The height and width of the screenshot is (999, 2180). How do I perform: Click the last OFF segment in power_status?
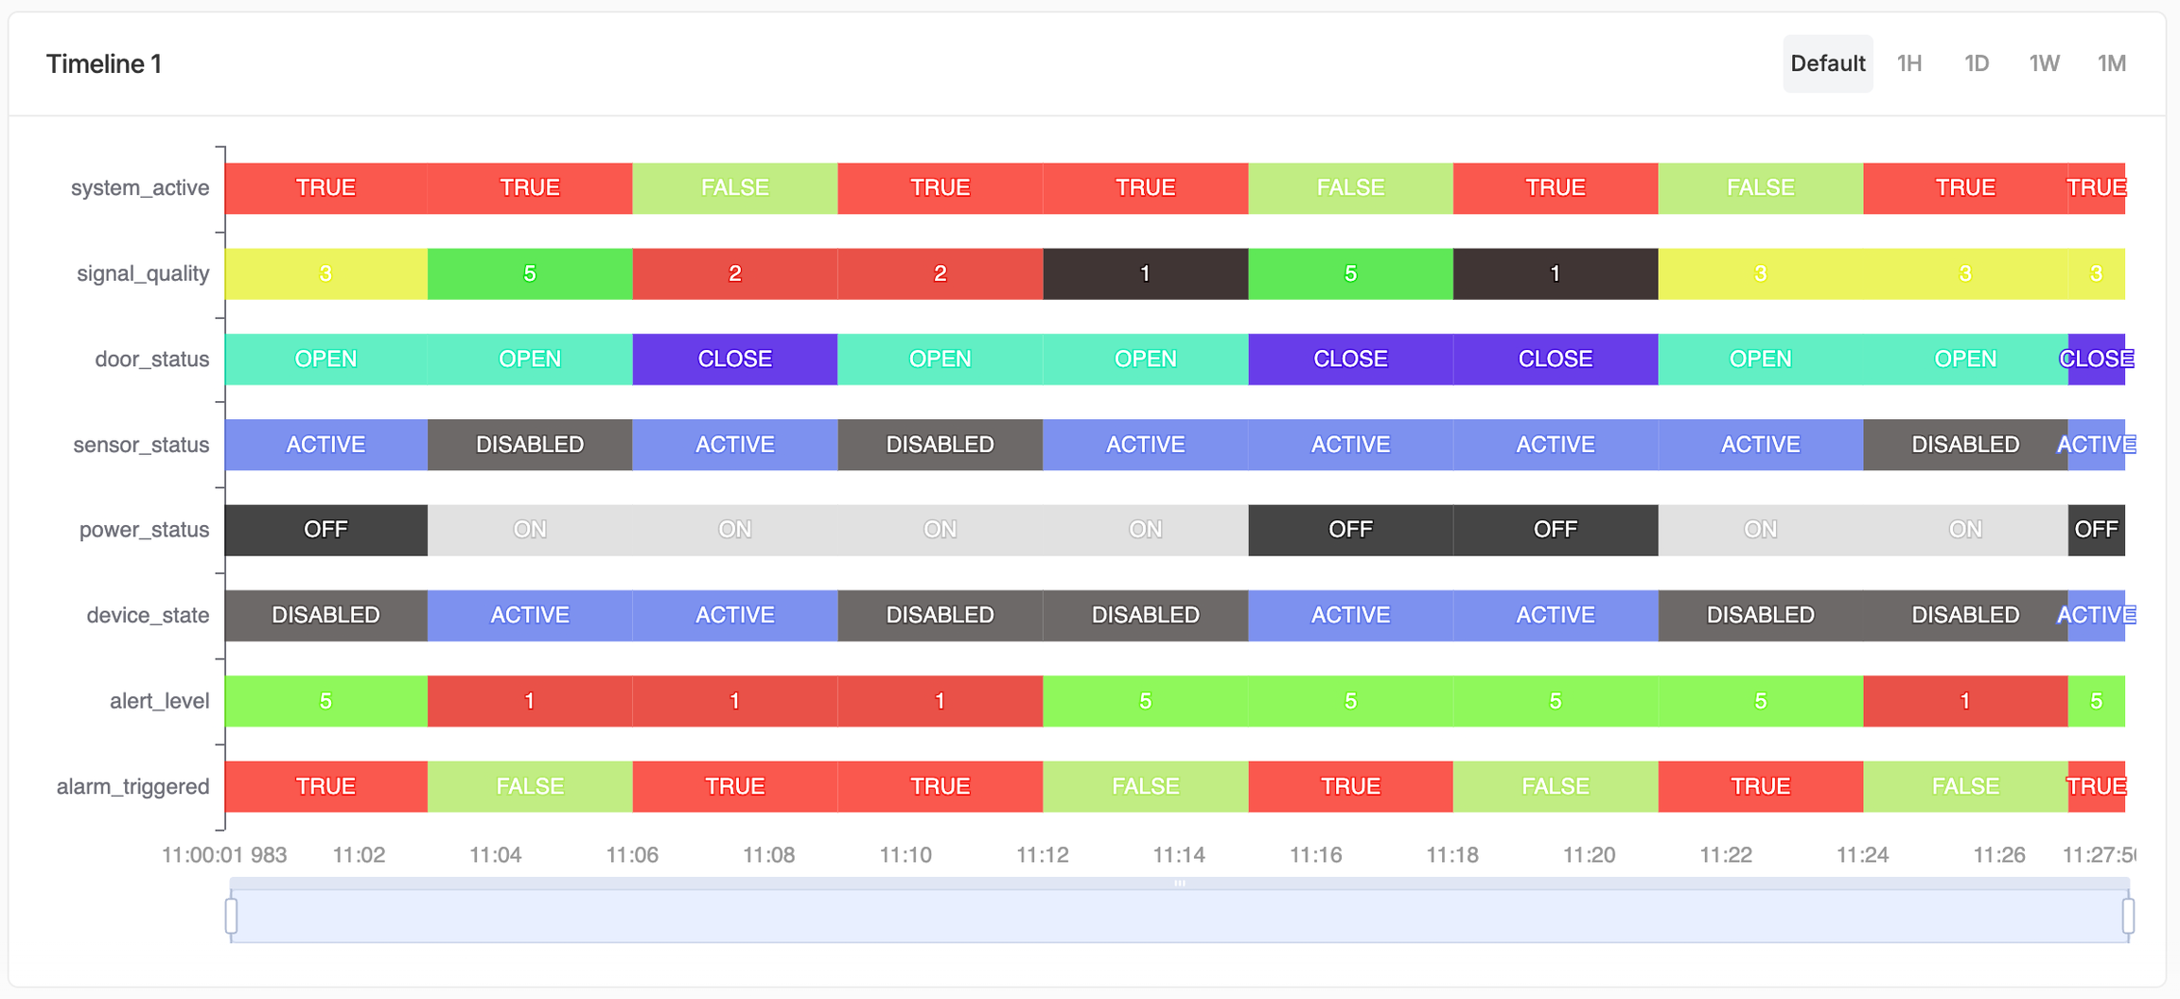[x=2097, y=530]
